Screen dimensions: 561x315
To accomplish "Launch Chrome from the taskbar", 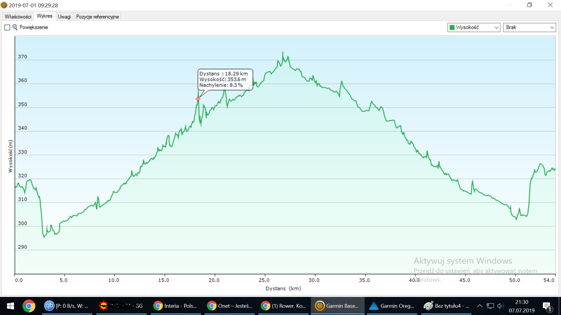I will tap(29, 306).
